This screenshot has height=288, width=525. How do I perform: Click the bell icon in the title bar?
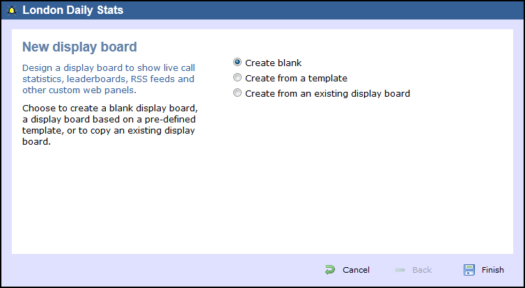[12, 10]
